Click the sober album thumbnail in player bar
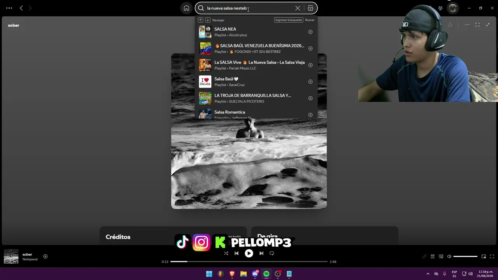498x280 pixels. tap(11, 257)
